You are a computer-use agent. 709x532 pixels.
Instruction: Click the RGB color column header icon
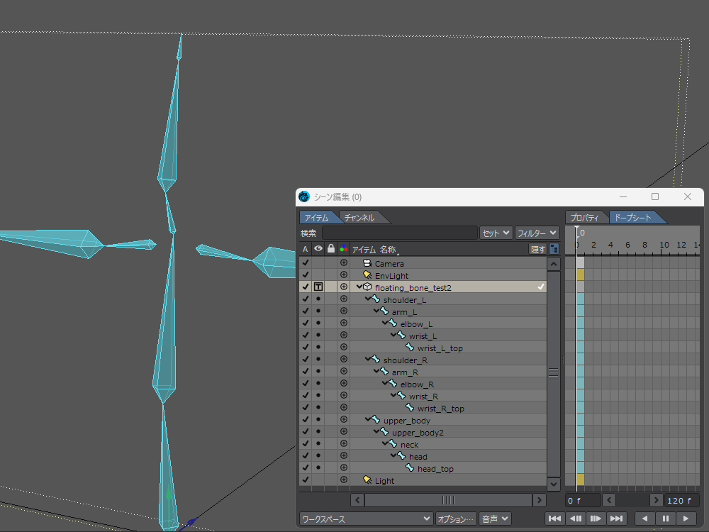(x=343, y=249)
